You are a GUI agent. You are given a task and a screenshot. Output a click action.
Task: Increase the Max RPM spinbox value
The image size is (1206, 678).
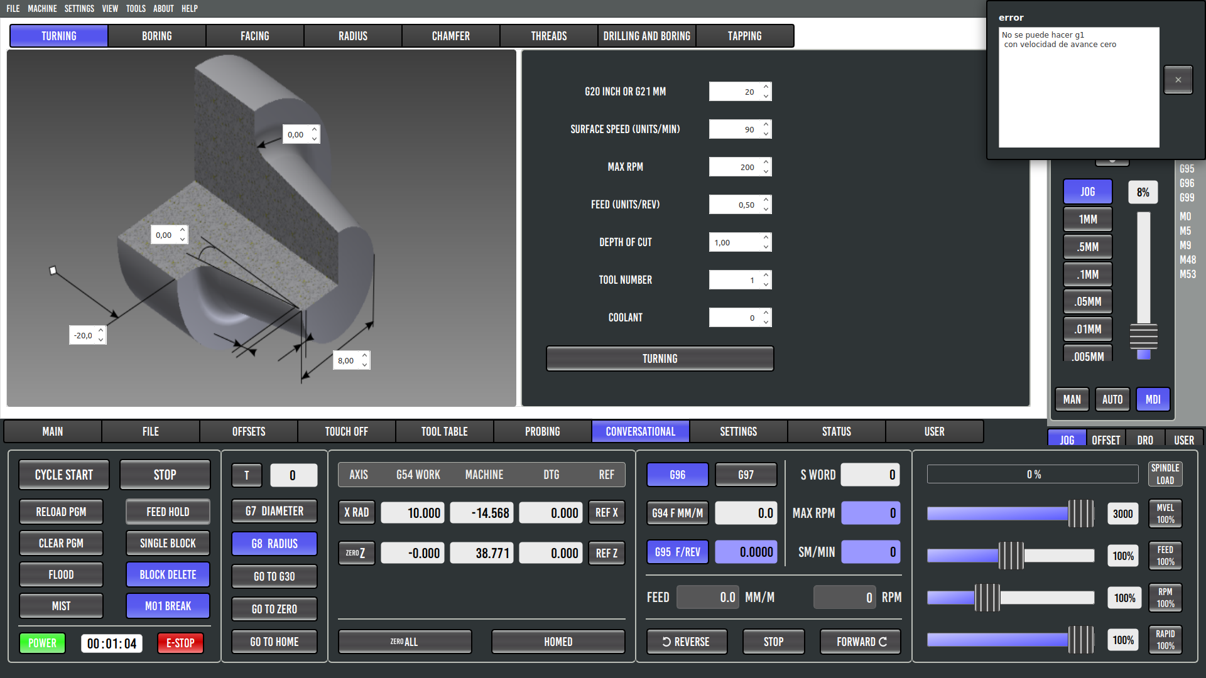[766, 163]
